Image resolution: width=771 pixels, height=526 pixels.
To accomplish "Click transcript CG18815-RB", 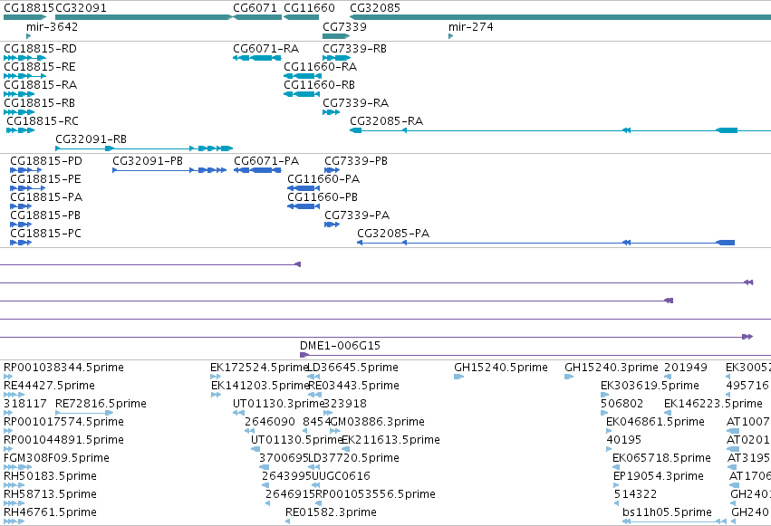I will pyautogui.click(x=39, y=103).
